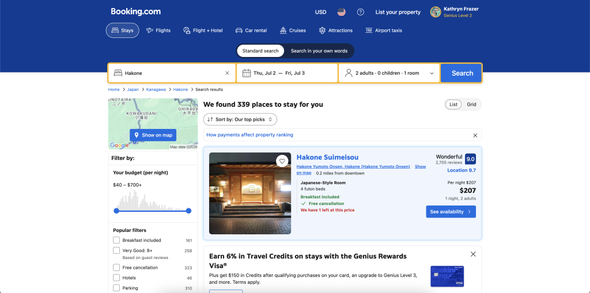Image resolution: width=590 pixels, height=293 pixels.
Task: Click the Hakone destination input field
Action: click(x=172, y=73)
